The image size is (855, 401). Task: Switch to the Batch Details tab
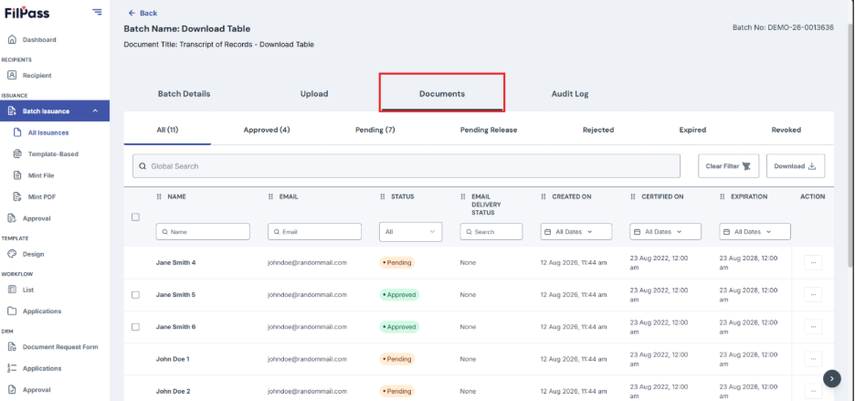click(x=184, y=94)
